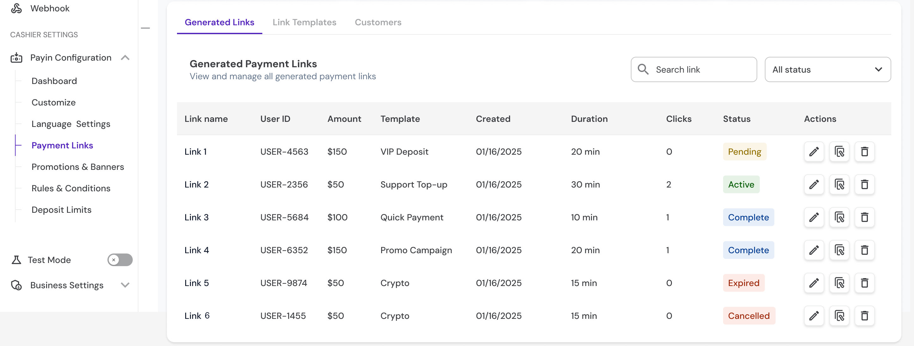Edit Link 5 with the pencil icon
The image size is (914, 346).
814,283
